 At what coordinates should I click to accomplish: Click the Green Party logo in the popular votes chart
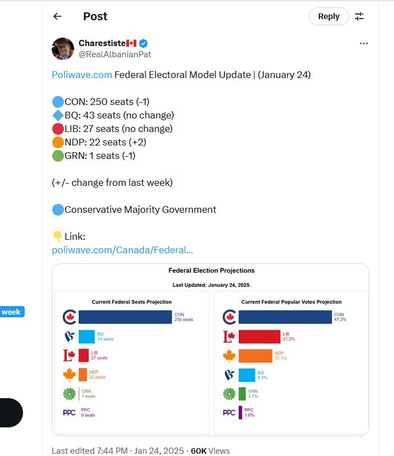(229, 394)
